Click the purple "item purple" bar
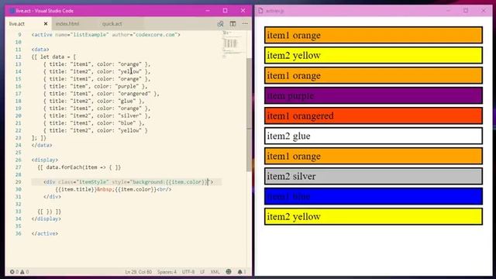 374,95
